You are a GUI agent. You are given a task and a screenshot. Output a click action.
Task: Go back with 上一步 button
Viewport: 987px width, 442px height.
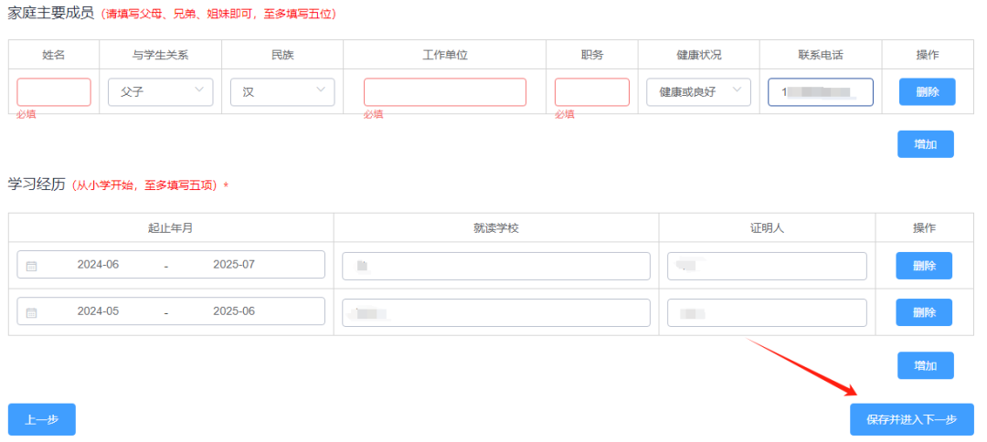41,419
